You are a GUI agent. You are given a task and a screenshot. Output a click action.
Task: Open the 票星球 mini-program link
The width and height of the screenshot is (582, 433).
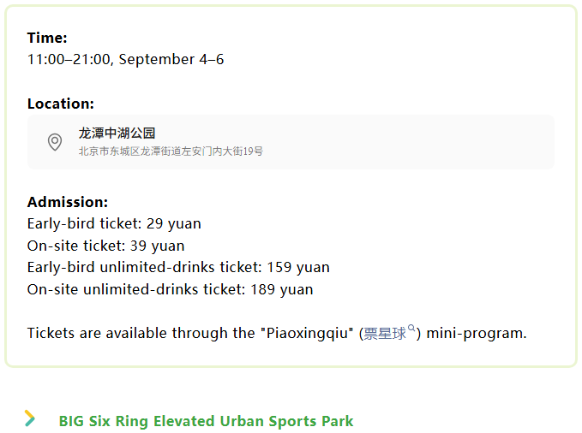(385, 333)
